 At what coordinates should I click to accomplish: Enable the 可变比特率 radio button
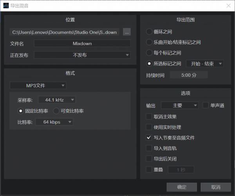tap(56, 111)
